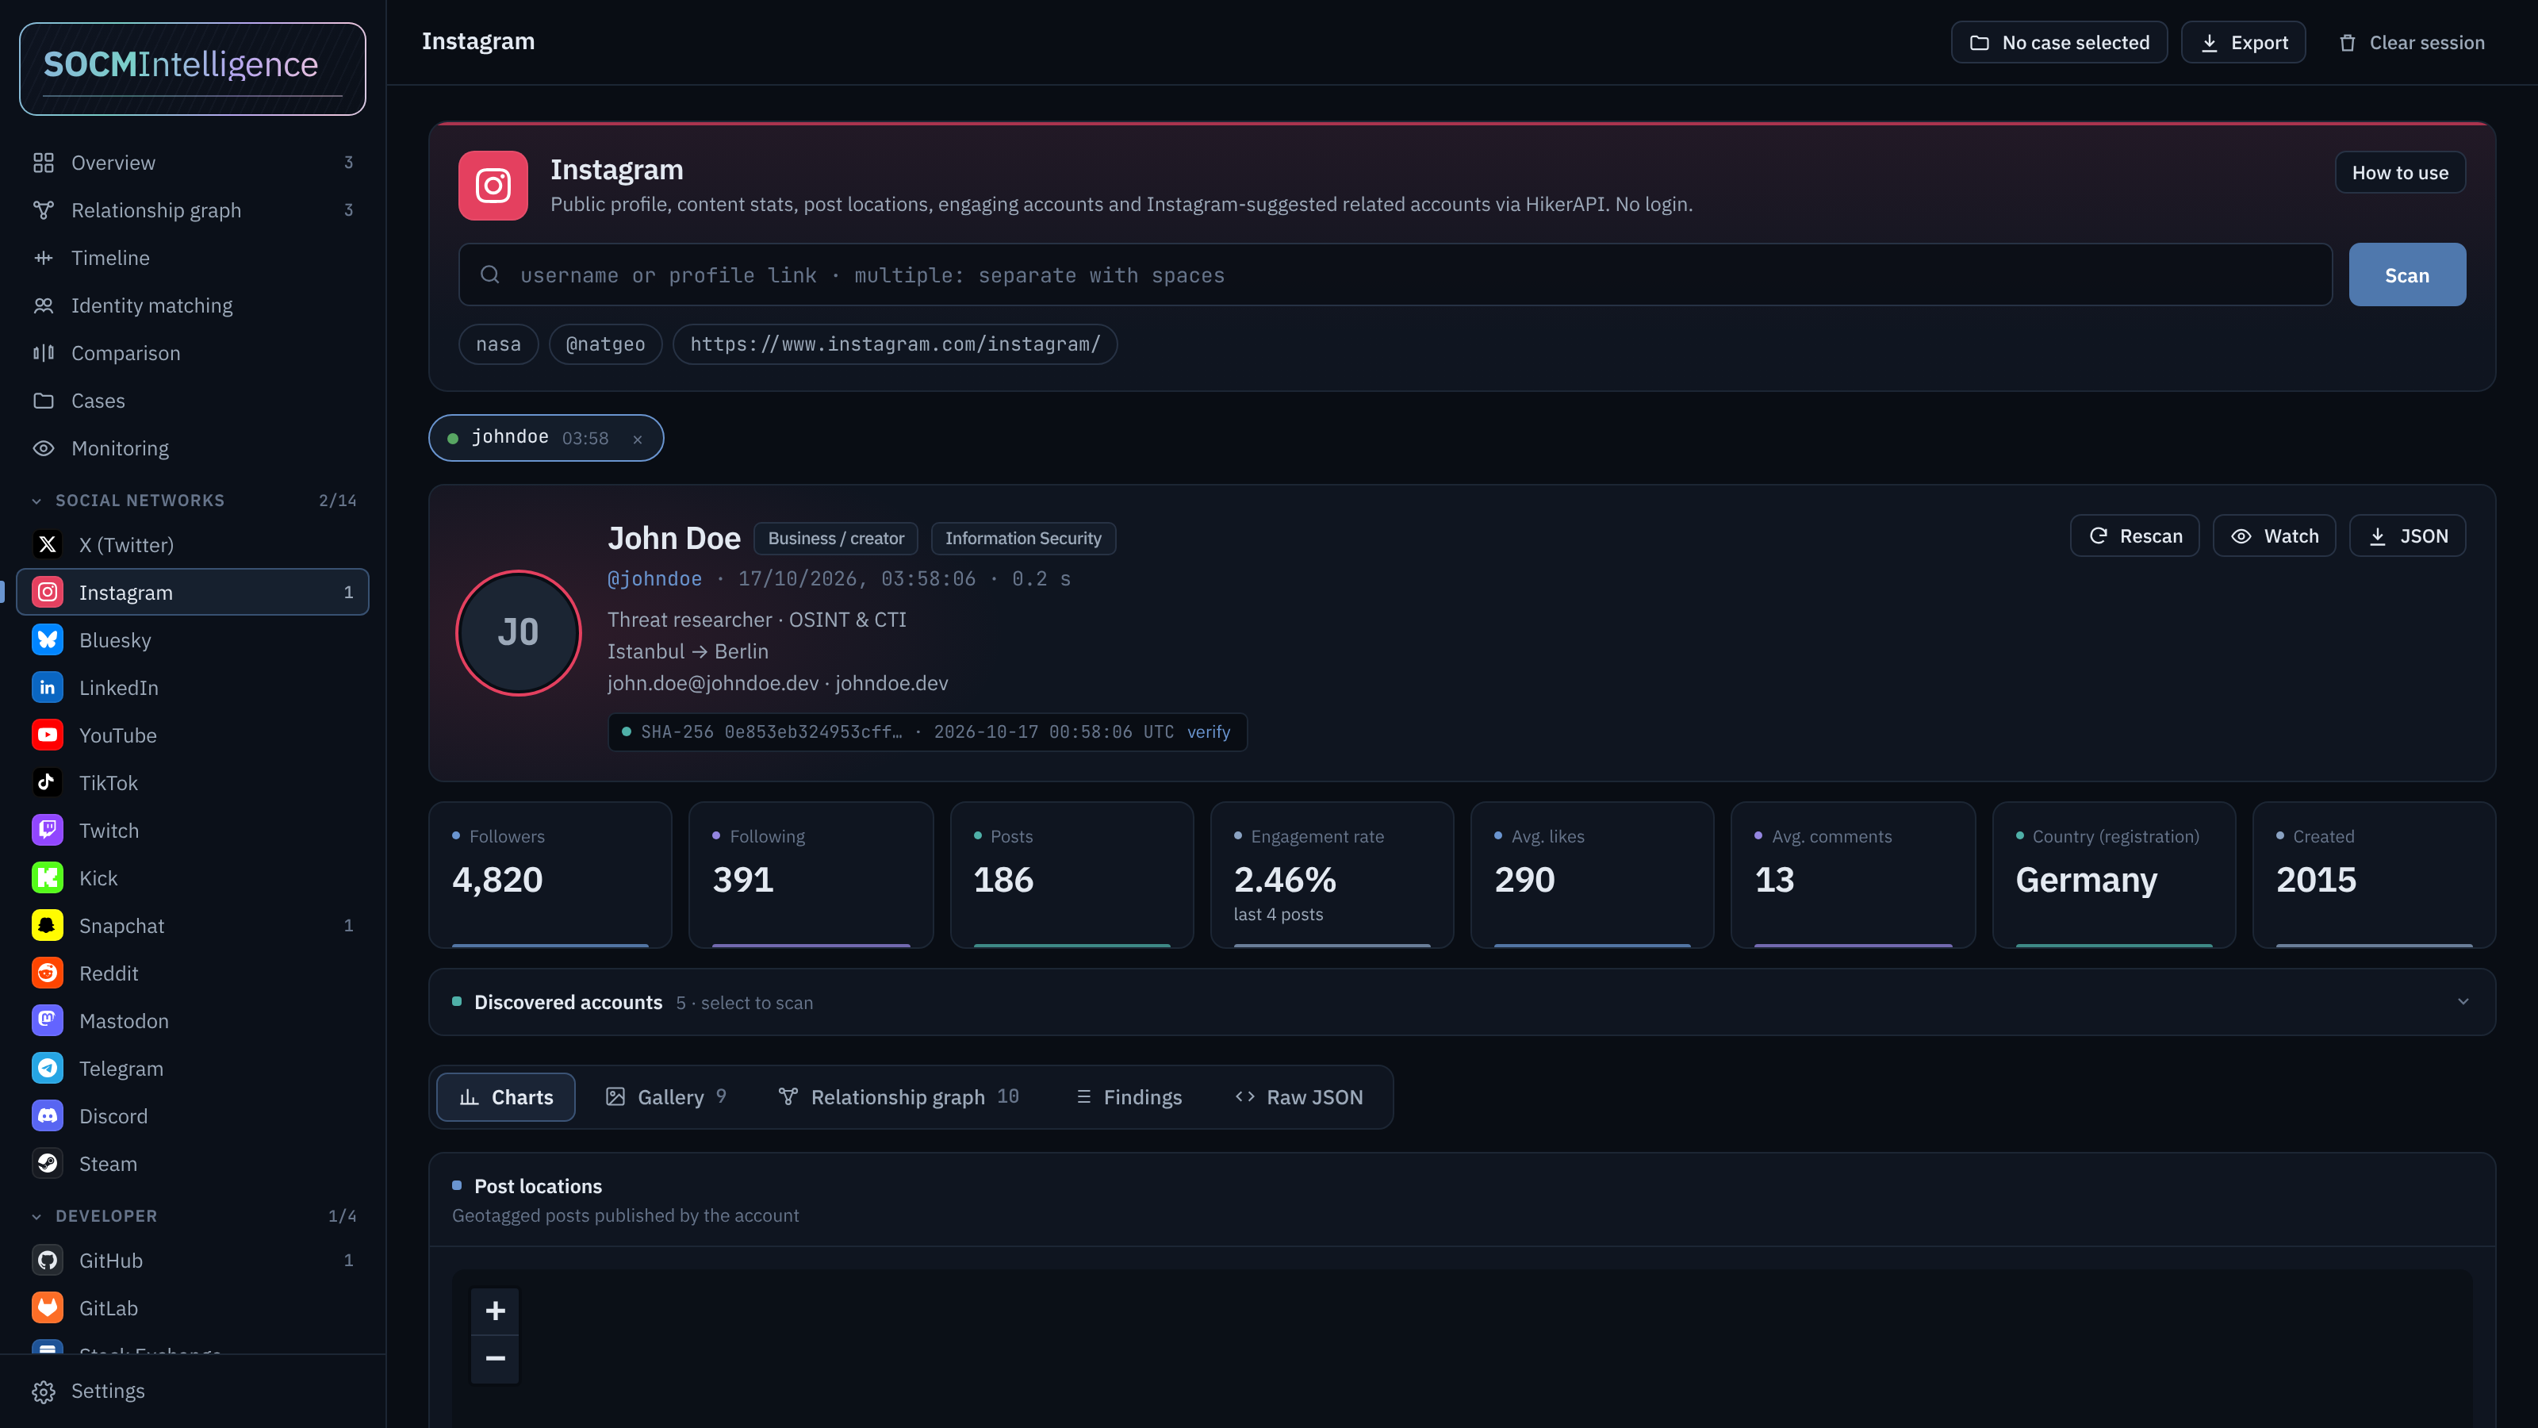2538x1428 pixels.
Task: Click the JO profile avatar
Action: 518,633
